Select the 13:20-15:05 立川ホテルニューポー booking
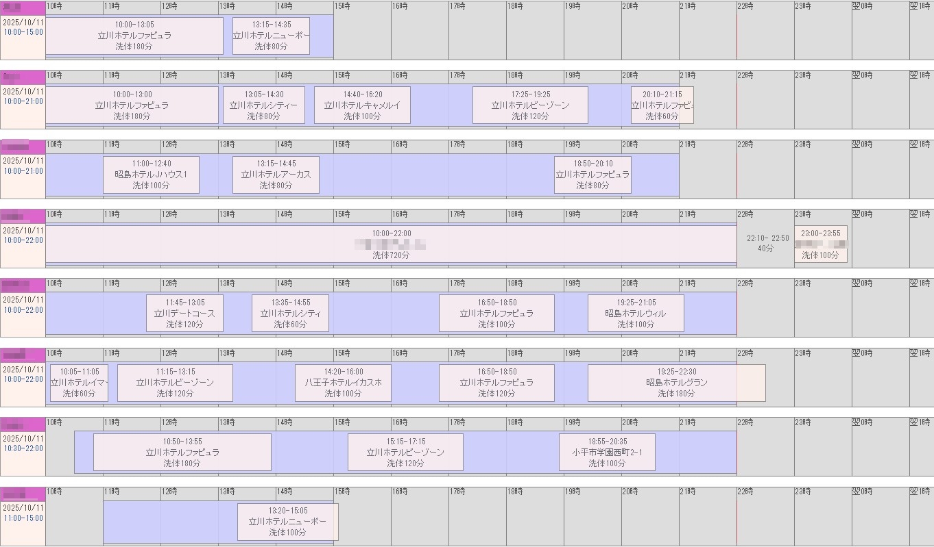The image size is (934, 547). pos(287,522)
